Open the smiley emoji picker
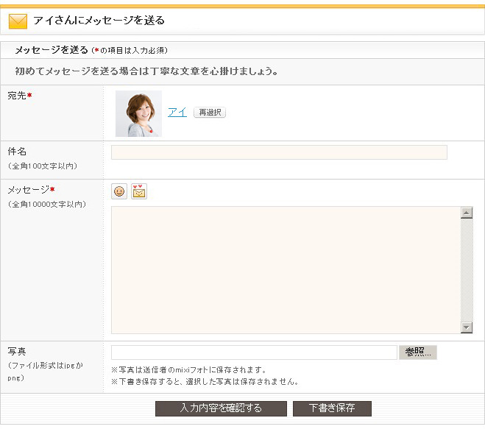Image resolution: width=485 pixels, height=429 pixels. (119, 191)
